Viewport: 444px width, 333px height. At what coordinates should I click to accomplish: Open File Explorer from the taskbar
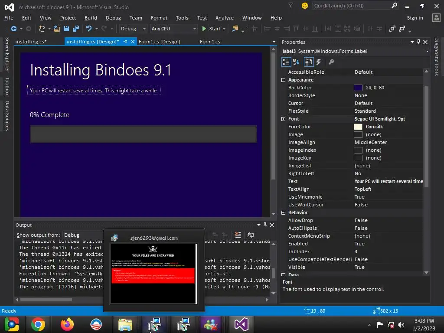pyautogui.click(x=125, y=324)
